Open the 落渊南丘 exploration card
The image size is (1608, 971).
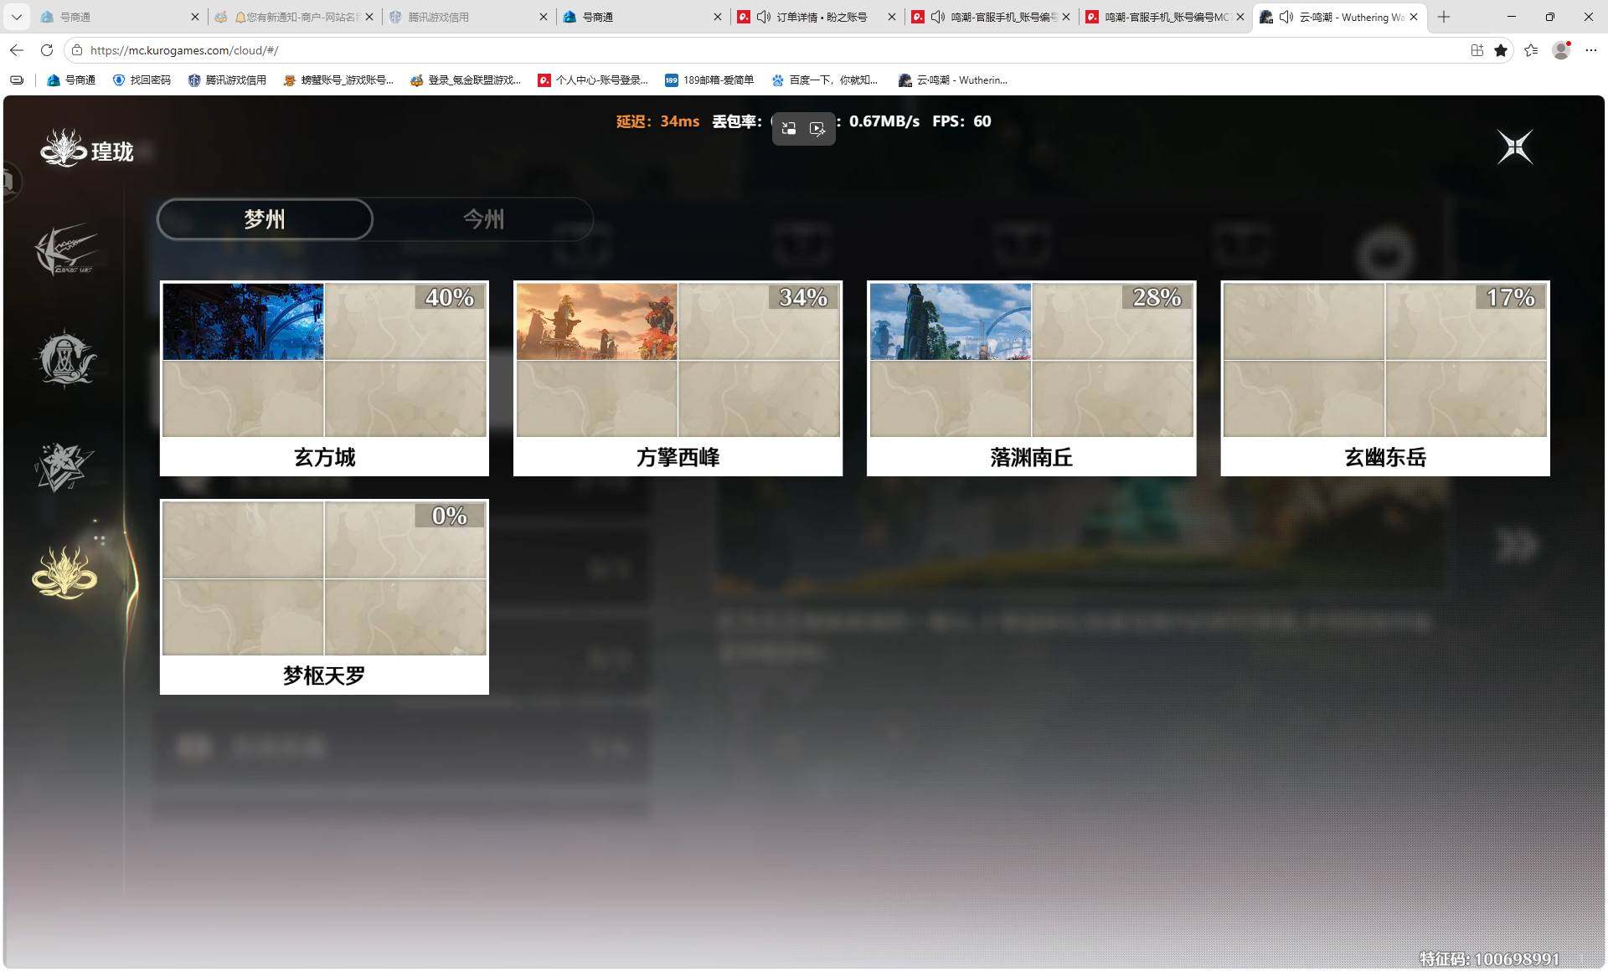pyautogui.click(x=1031, y=378)
